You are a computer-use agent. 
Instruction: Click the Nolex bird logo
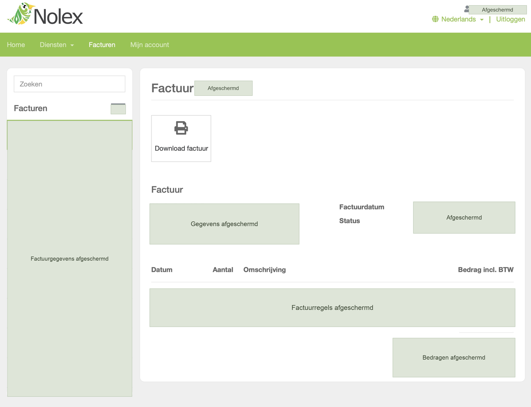click(45, 14)
